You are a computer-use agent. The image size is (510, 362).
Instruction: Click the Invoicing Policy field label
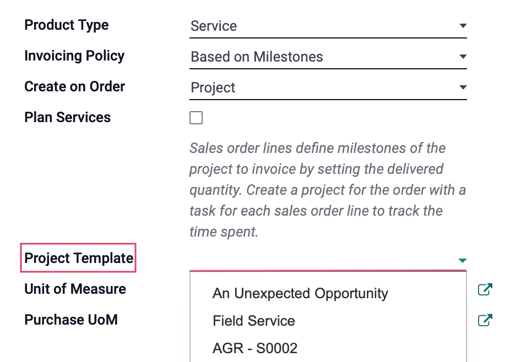(x=74, y=56)
